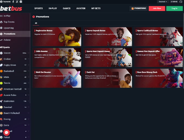Click the Basketball sport icon
This screenshot has width=184, height=140.
(x=1, y=71)
